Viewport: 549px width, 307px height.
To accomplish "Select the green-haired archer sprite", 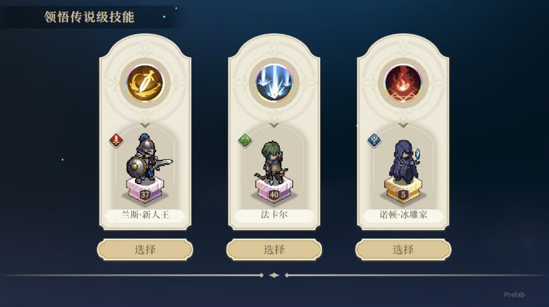I will pyautogui.click(x=272, y=162).
